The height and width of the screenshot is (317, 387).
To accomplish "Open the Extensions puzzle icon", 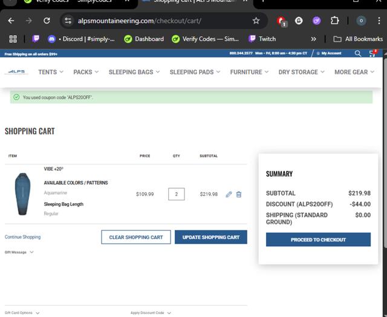I will 334,21.
